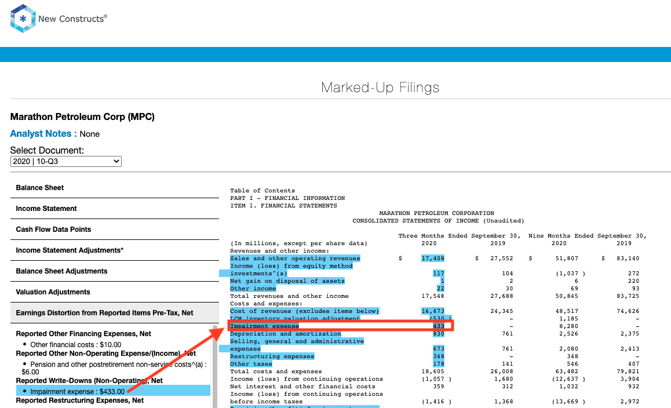
Task: Click the highlighted value 673
Action: 439,348
